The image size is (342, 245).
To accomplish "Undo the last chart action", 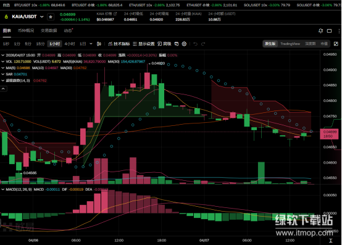I will pos(196,44).
